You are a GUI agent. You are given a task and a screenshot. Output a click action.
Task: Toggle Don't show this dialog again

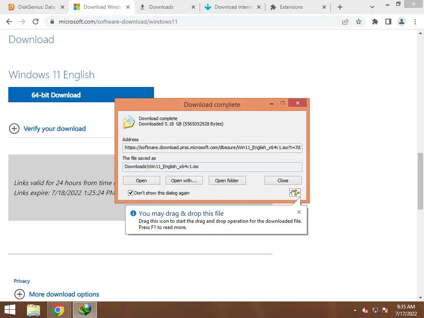coord(130,193)
